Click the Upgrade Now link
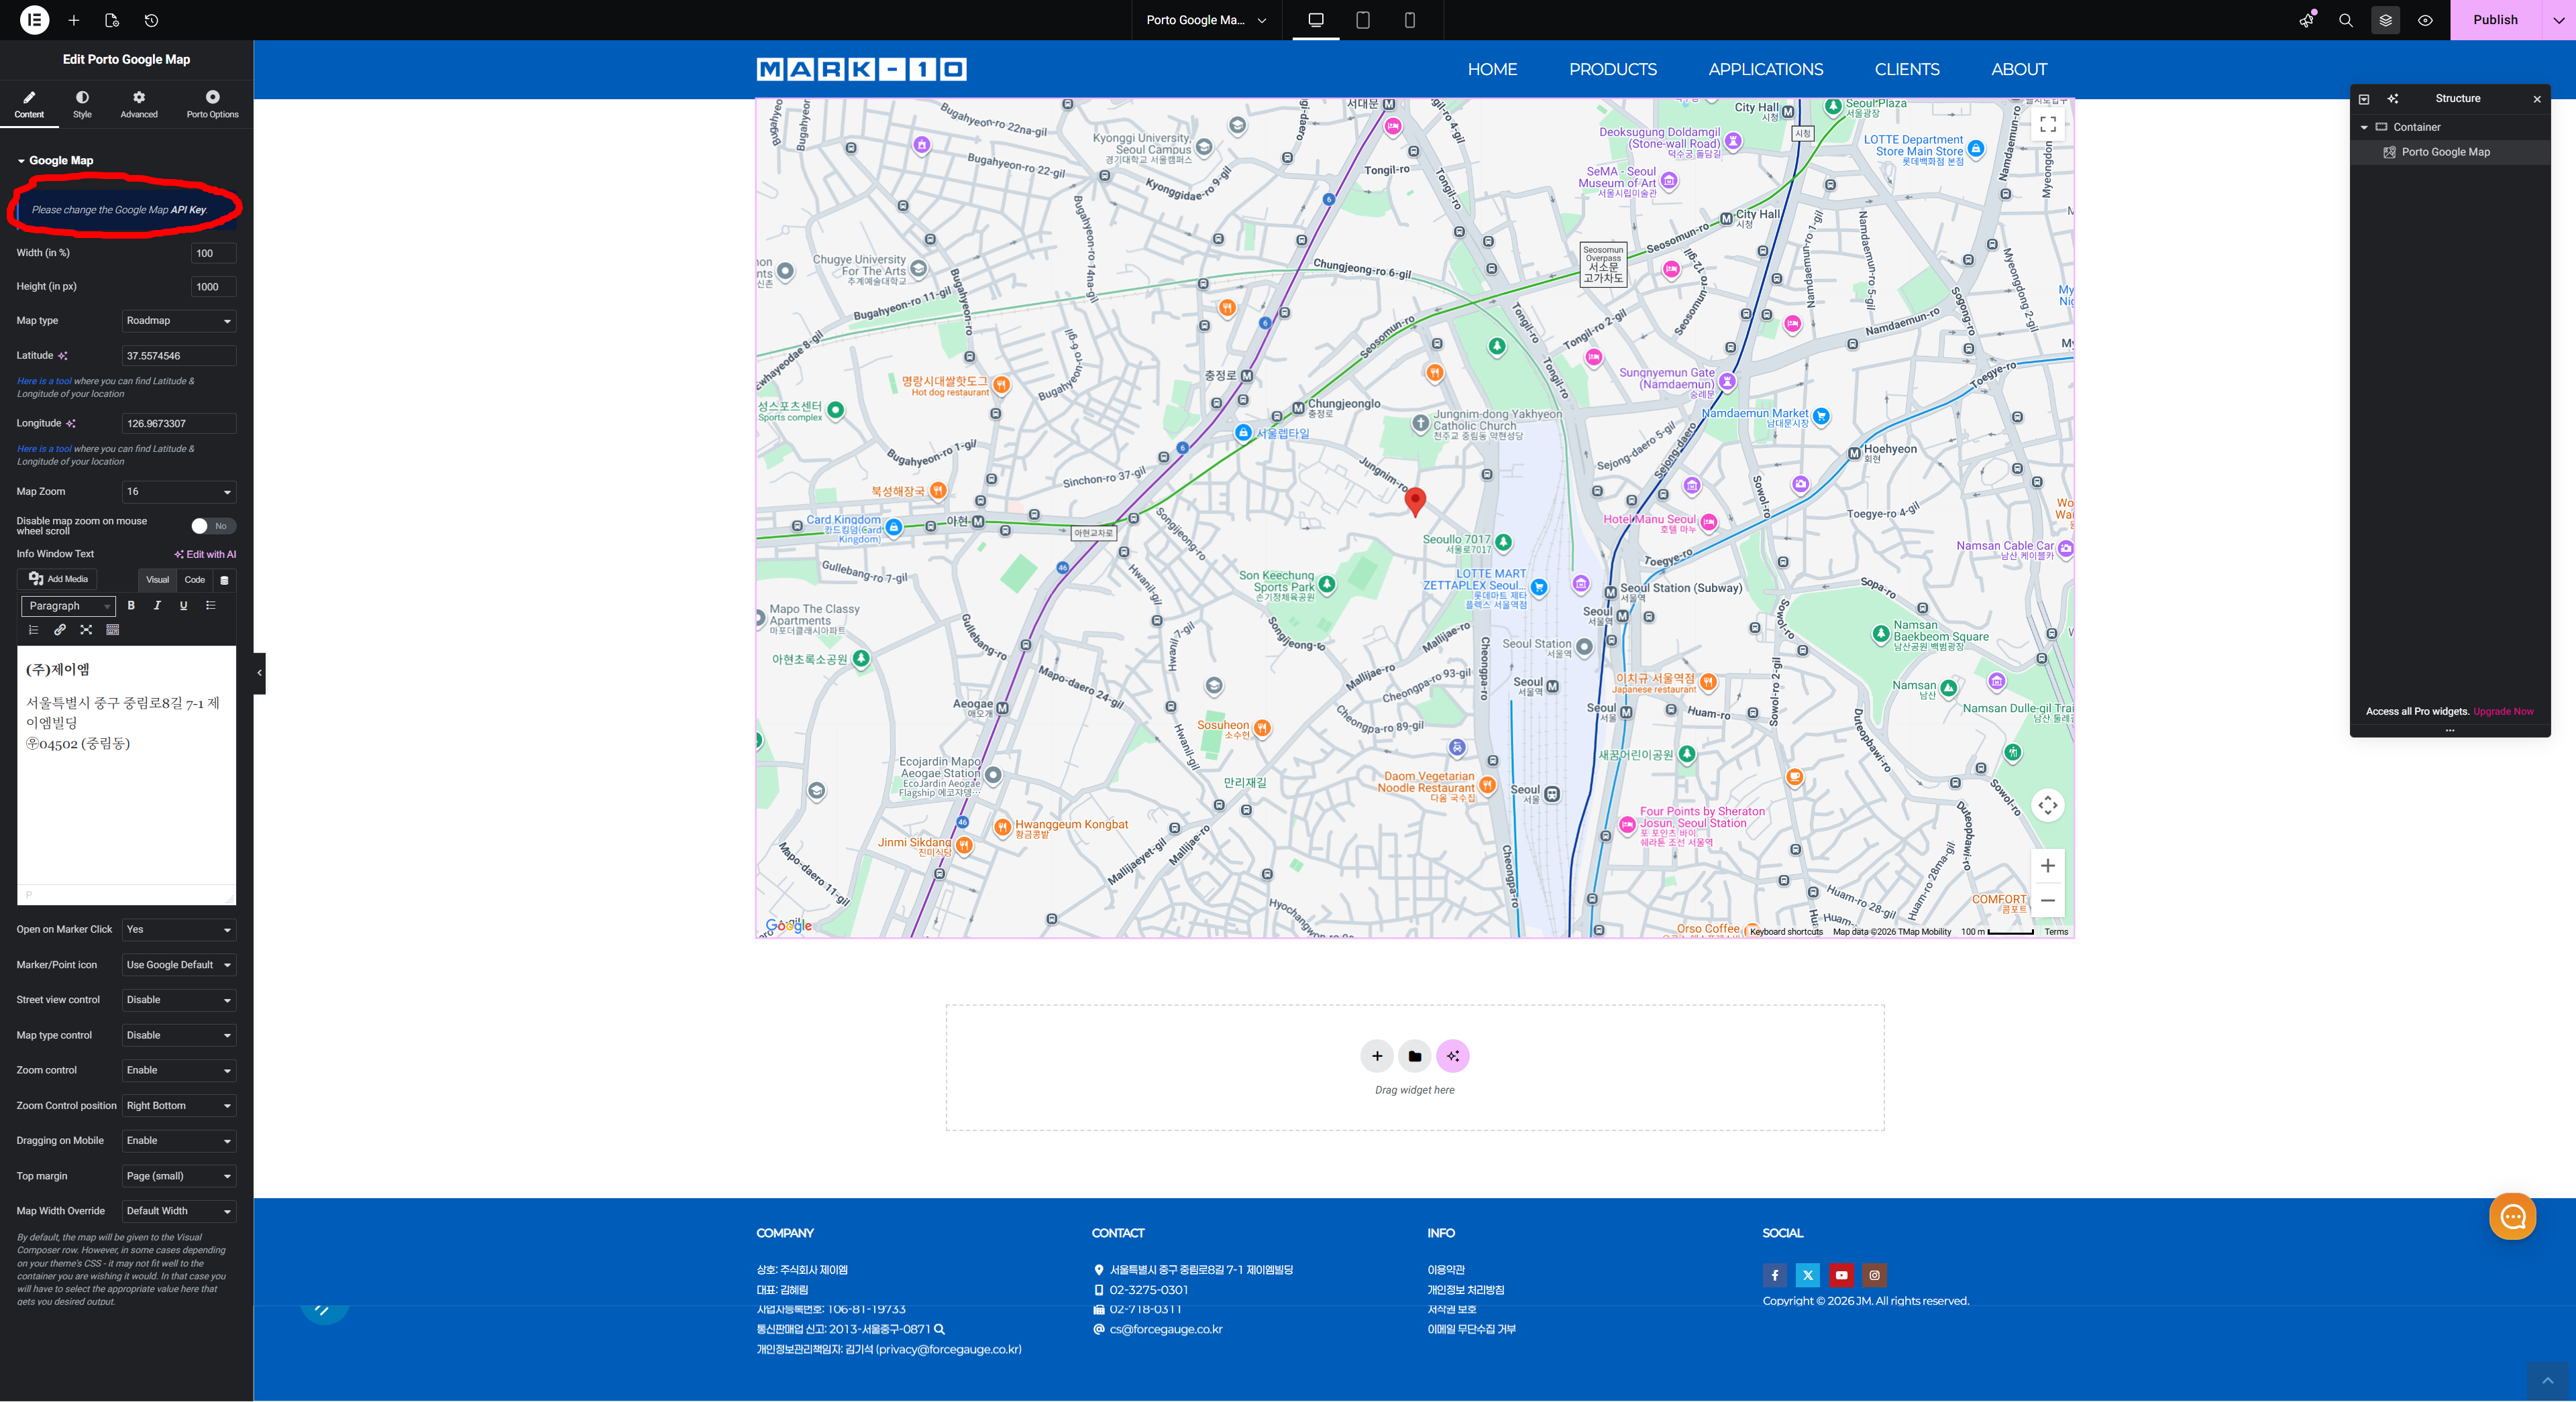The height and width of the screenshot is (1402, 2576). point(2503,711)
